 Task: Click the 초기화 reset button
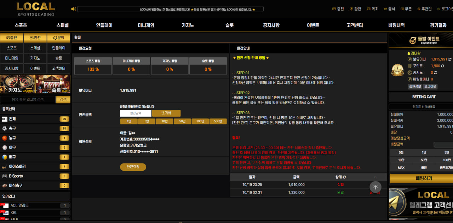[166, 113]
